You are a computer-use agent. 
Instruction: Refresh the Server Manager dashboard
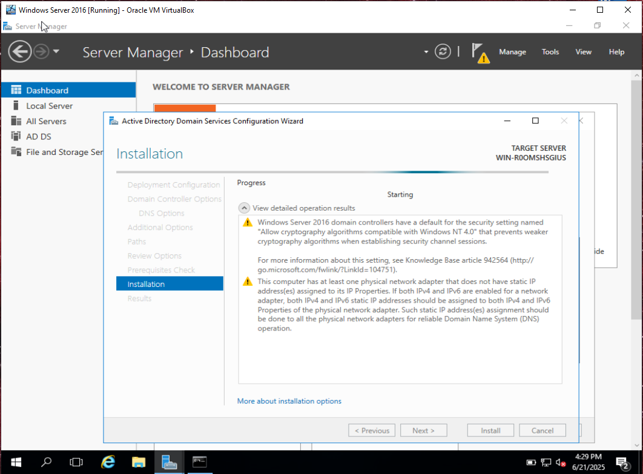[x=443, y=51]
